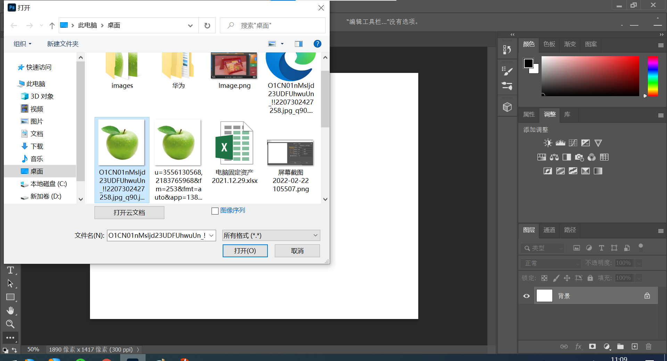Check the 图像序列 checkbox
Image resolution: width=667 pixels, height=361 pixels.
(x=215, y=211)
